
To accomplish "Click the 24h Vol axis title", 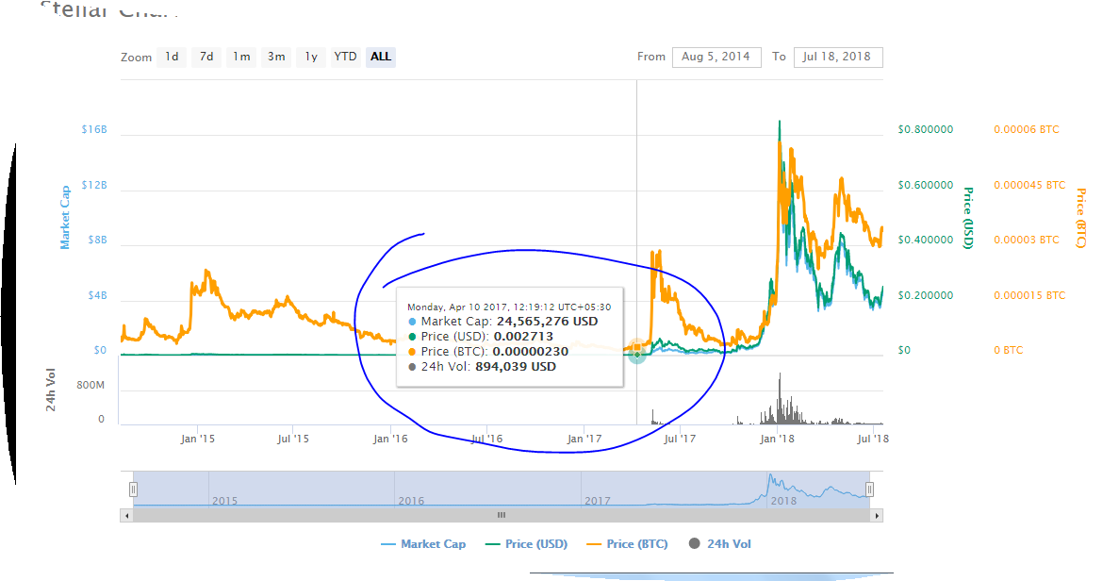I will tap(51, 390).
